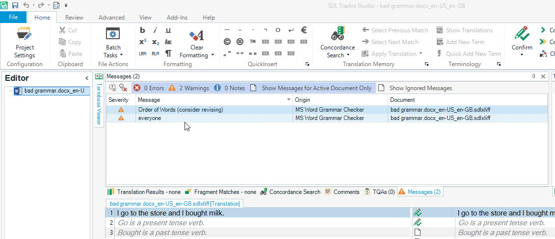Open Concordance Search binoculars

click(338, 42)
